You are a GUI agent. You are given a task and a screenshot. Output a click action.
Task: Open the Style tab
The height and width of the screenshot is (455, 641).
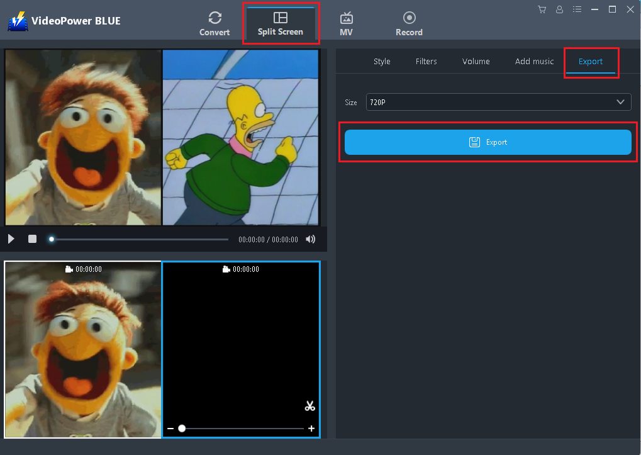382,61
